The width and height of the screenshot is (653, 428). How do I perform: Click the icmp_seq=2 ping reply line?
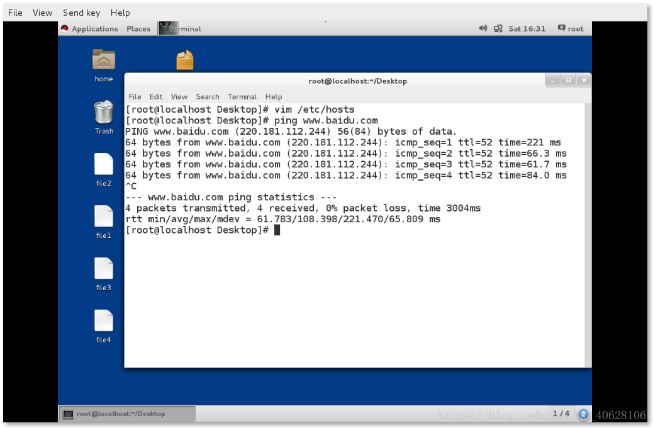346,154
